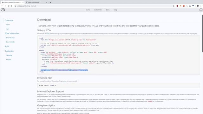Image resolution: width=203 pixels, height=114 pixels.
Task: Click the orange square extension icon
Action: (x=184, y=6)
